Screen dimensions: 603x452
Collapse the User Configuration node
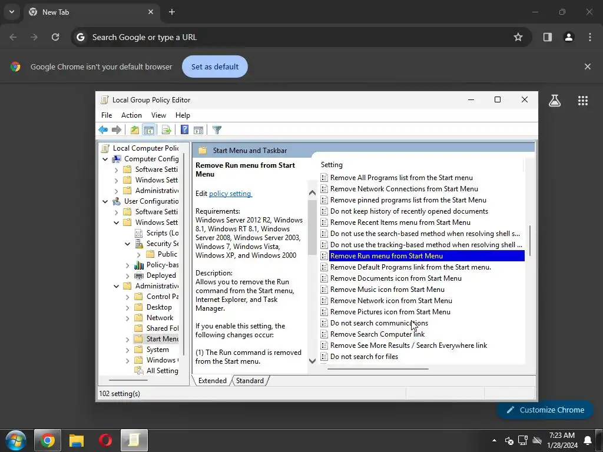click(x=105, y=201)
